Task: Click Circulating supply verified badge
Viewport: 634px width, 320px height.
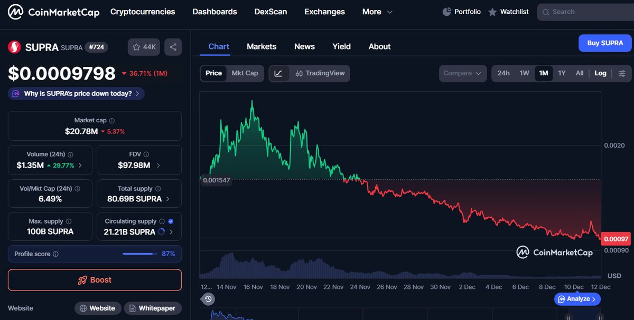Action: (x=171, y=221)
